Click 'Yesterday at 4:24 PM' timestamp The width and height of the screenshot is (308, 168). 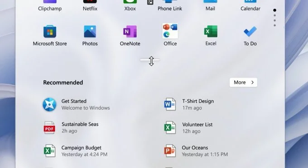(x=84, y=154)
